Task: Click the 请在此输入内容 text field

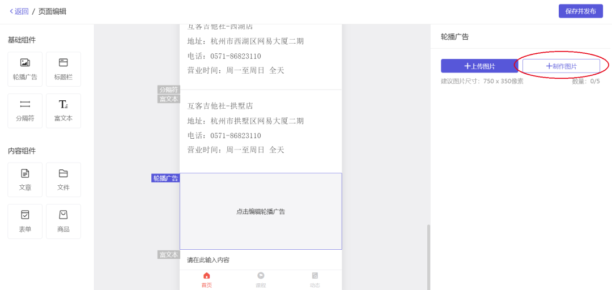Action: pos(261,260)
